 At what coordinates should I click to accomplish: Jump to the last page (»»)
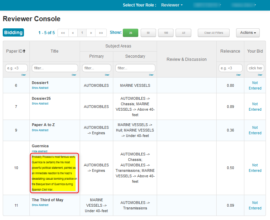click(x=101, y=33)
